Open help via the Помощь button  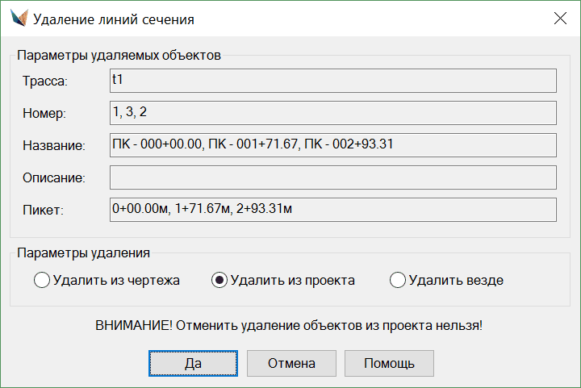(x=389, y=363)
